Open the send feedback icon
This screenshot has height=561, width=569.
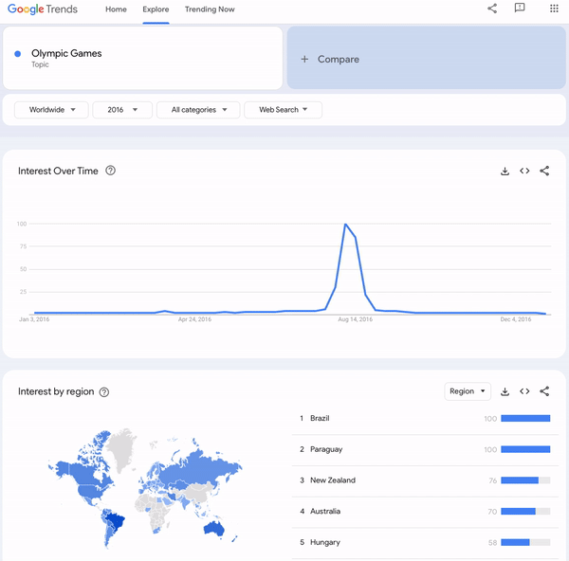520,8
